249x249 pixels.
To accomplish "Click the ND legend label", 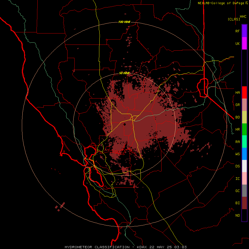I will point(237,216).
